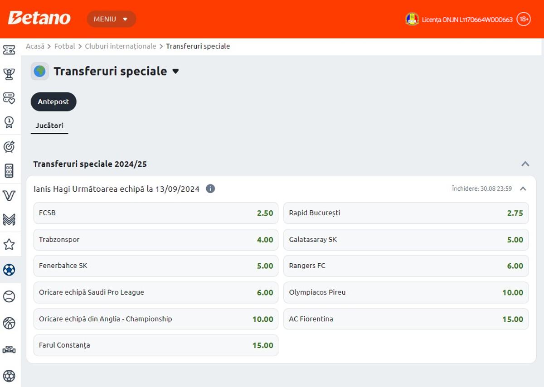Click the ONJN license emblem icon
The width and height of the screenshot is (544, 387).
click(x=412, y=19)
